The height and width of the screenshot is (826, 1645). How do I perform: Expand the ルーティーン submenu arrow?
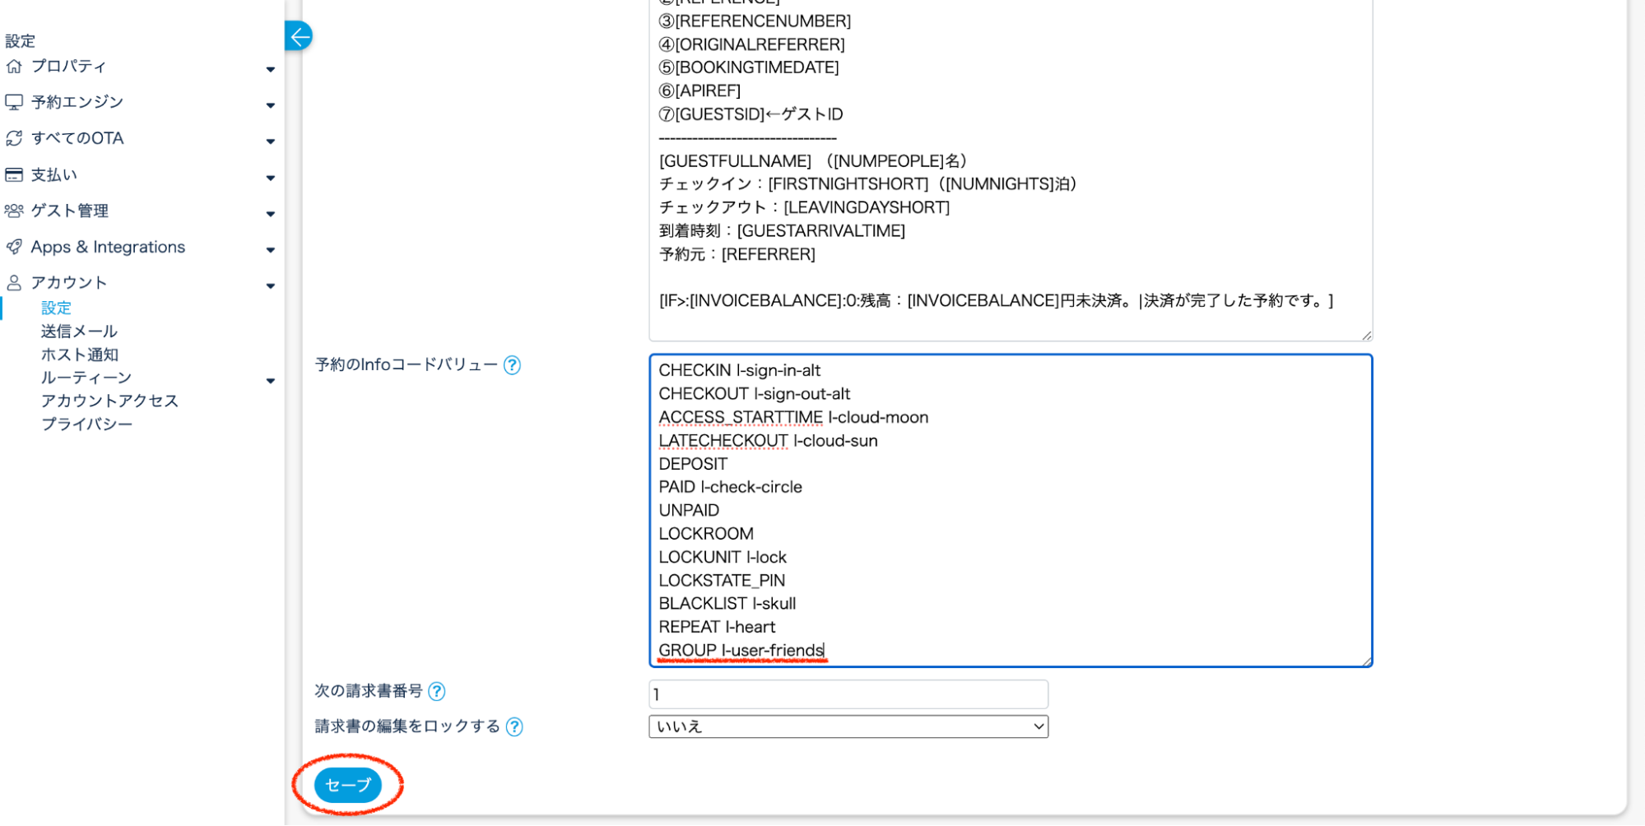270,381
